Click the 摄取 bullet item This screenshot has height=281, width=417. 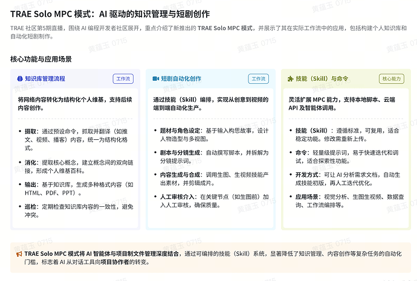click(76, 139)
